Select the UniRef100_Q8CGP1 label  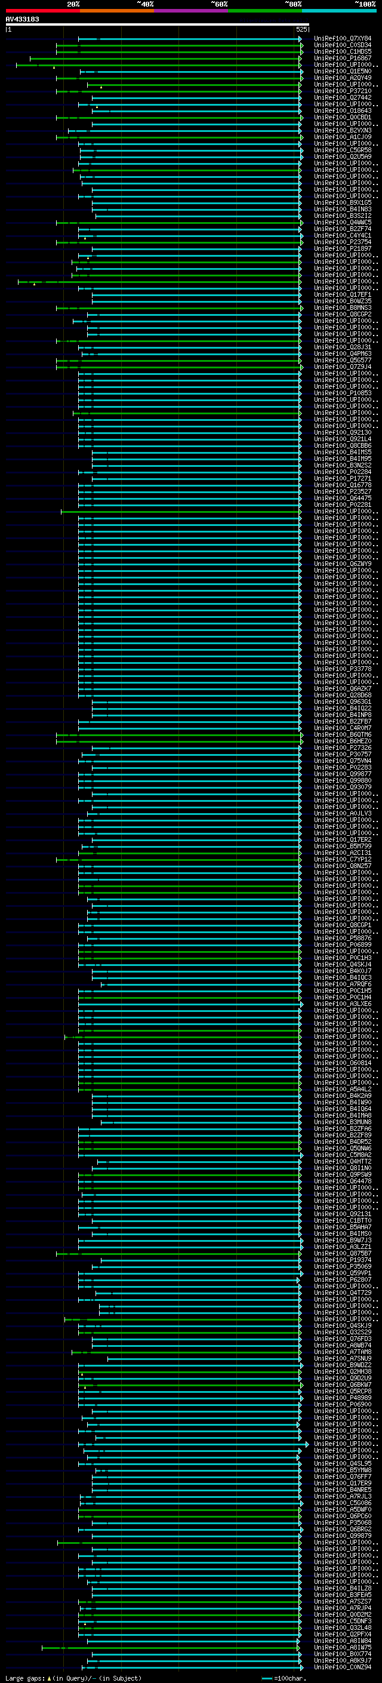(343, 924)
